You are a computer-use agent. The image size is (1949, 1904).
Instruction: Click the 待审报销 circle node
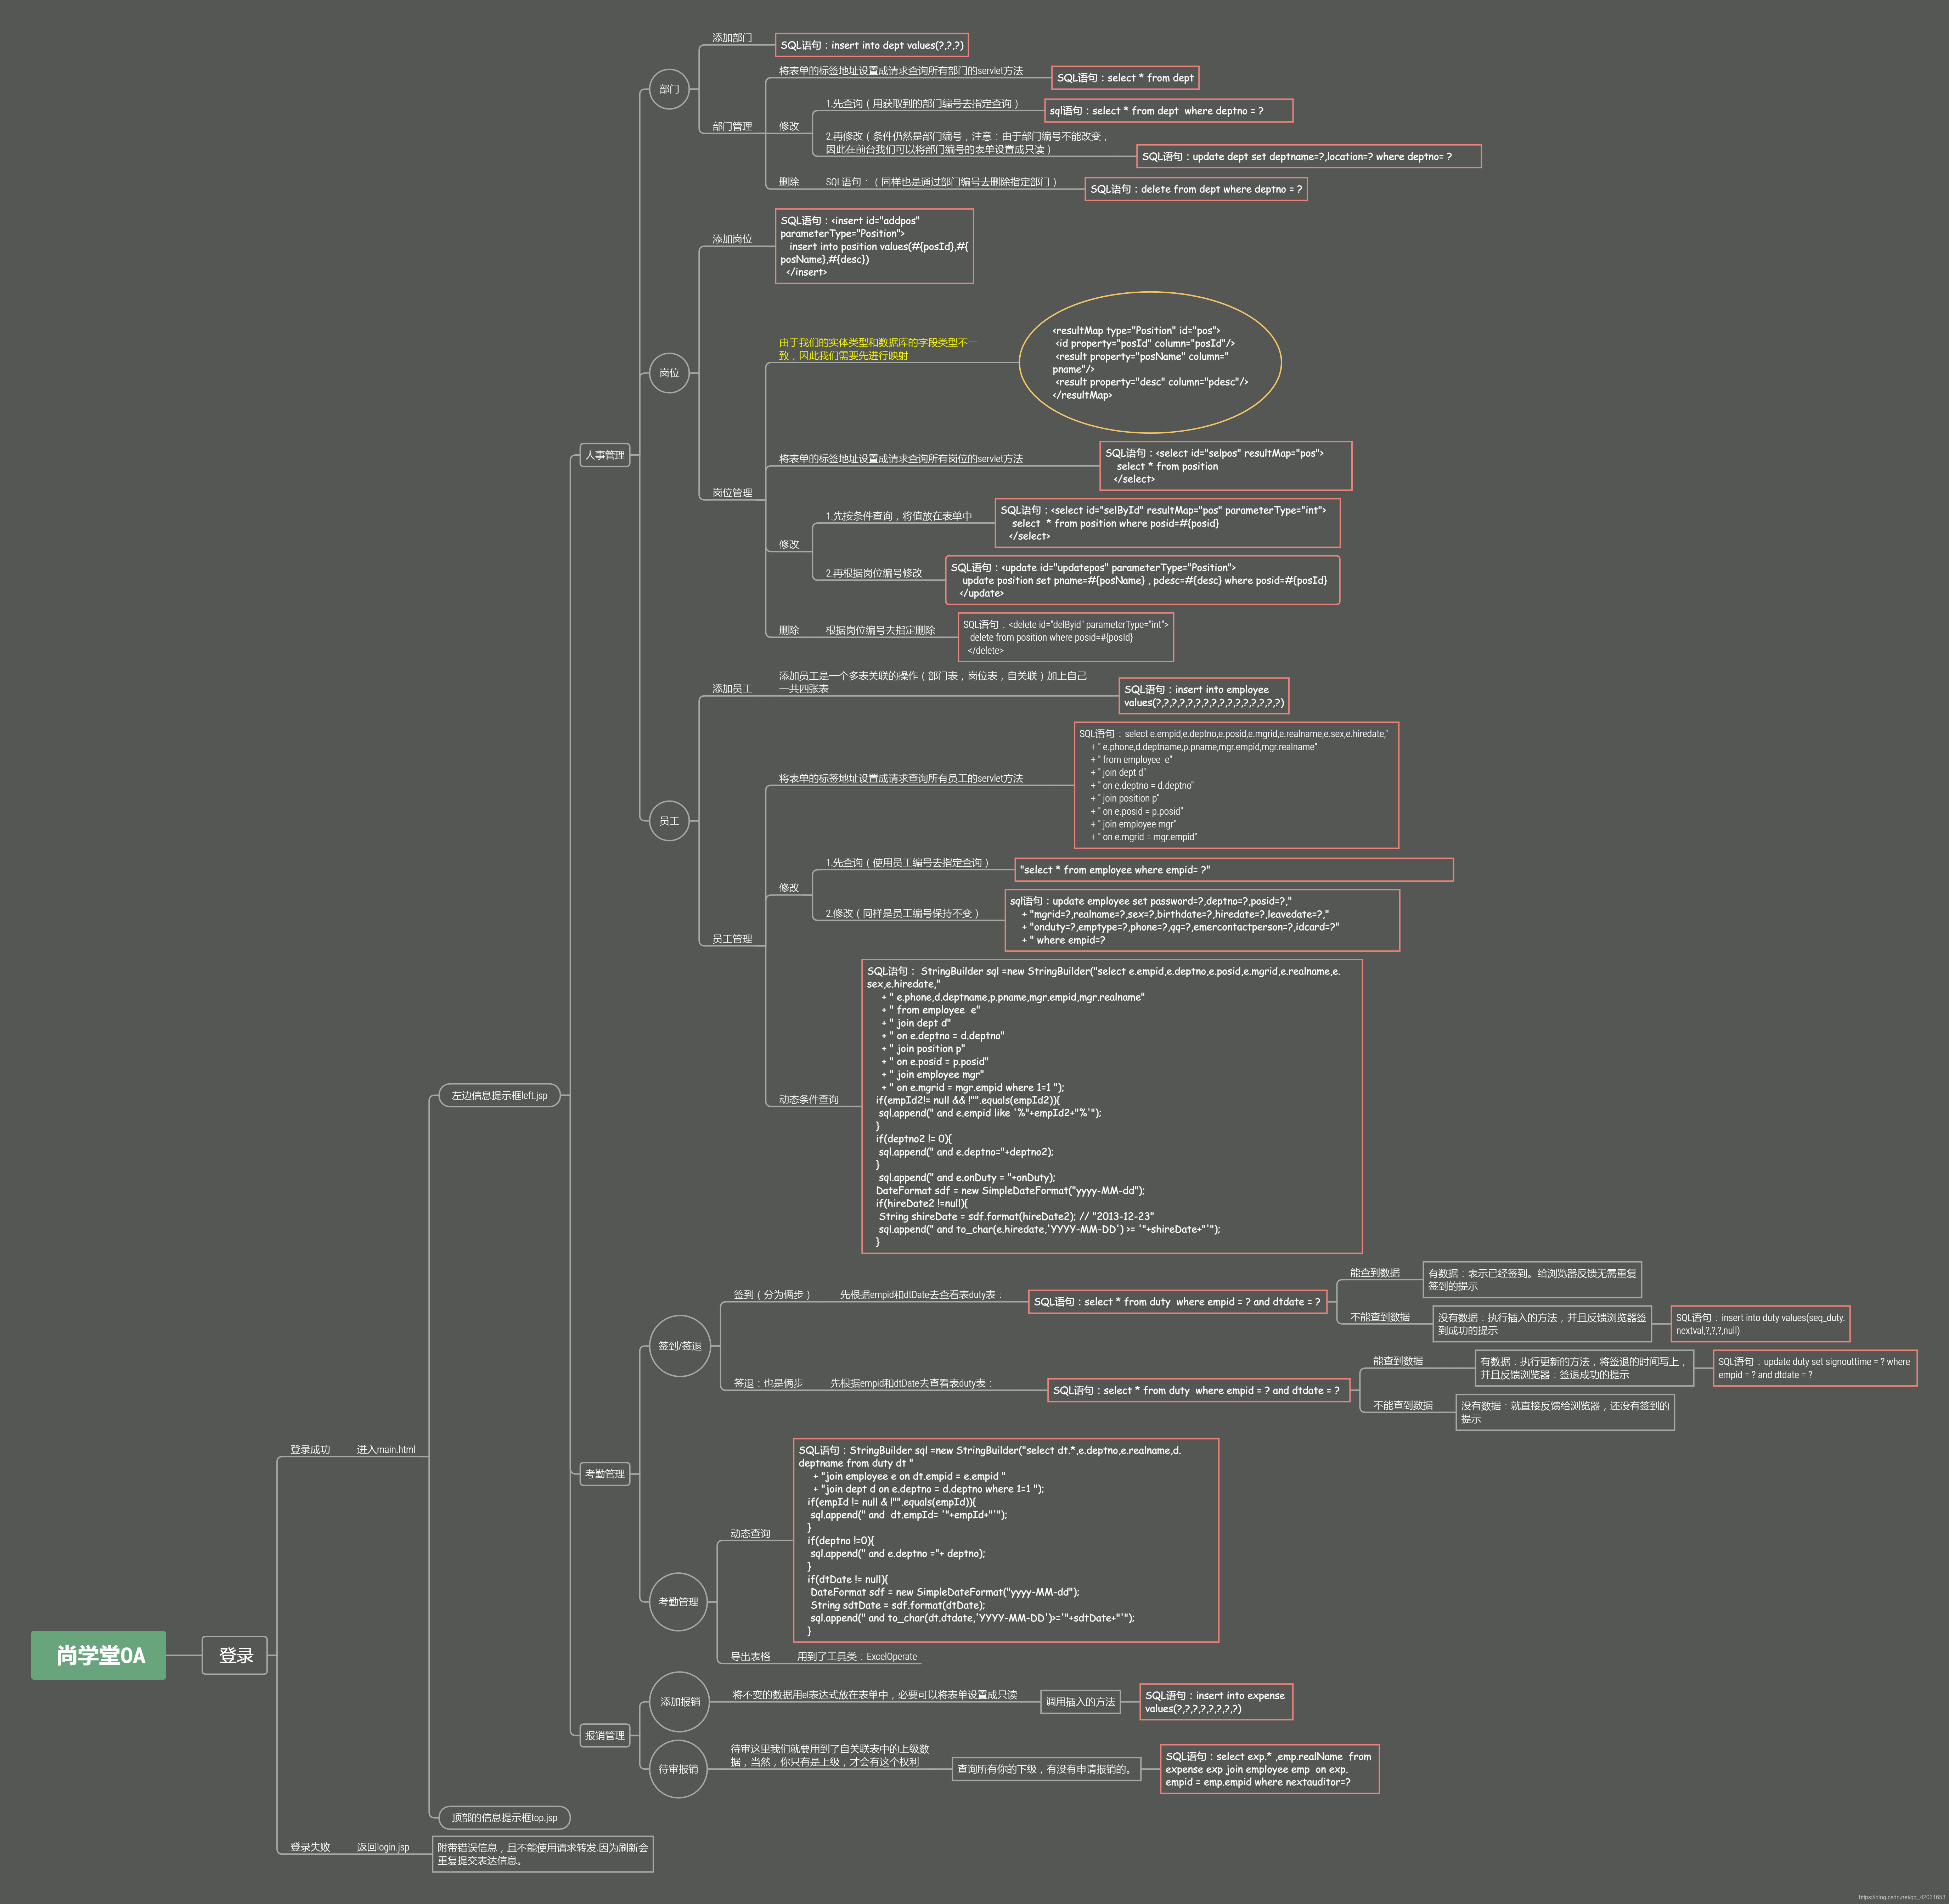coord(678,1769)
